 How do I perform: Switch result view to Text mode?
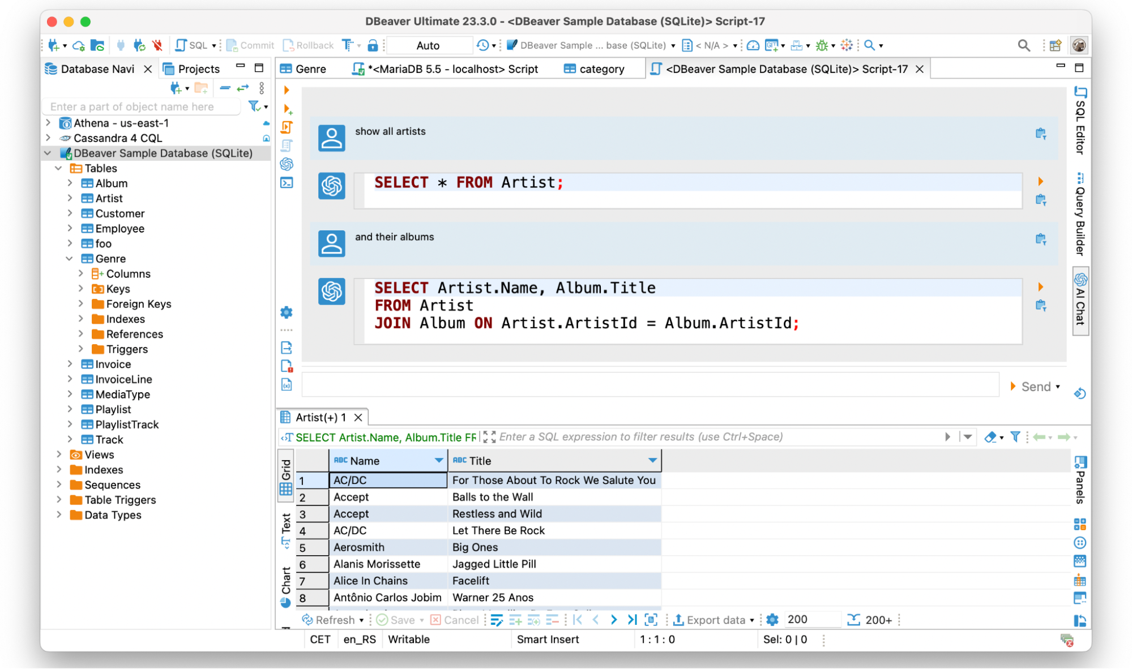[286, 530]
